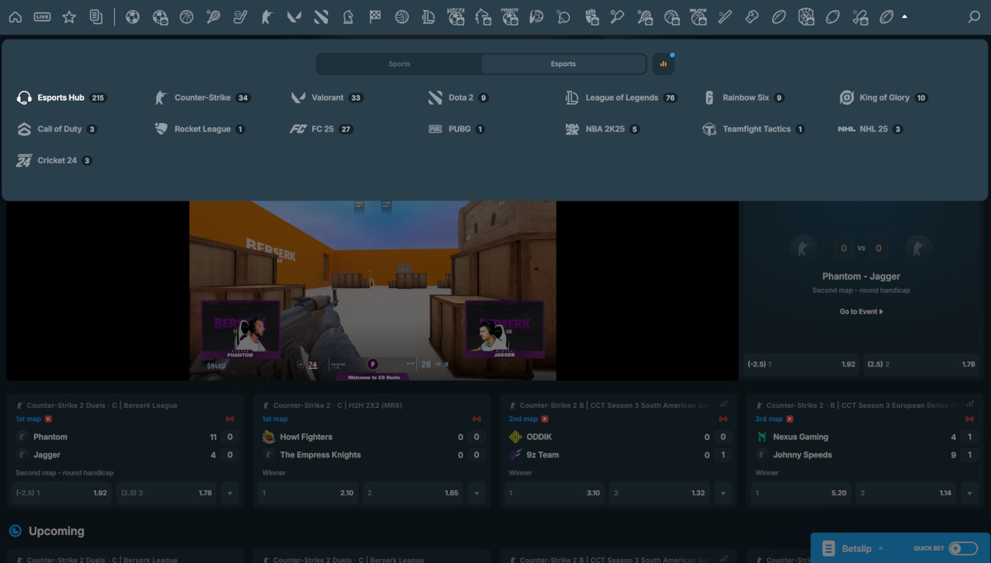Expand more markets on the Howl Fighters match
Screen dimensions: 991x563
pyautogui.click(x=477, y=493)
